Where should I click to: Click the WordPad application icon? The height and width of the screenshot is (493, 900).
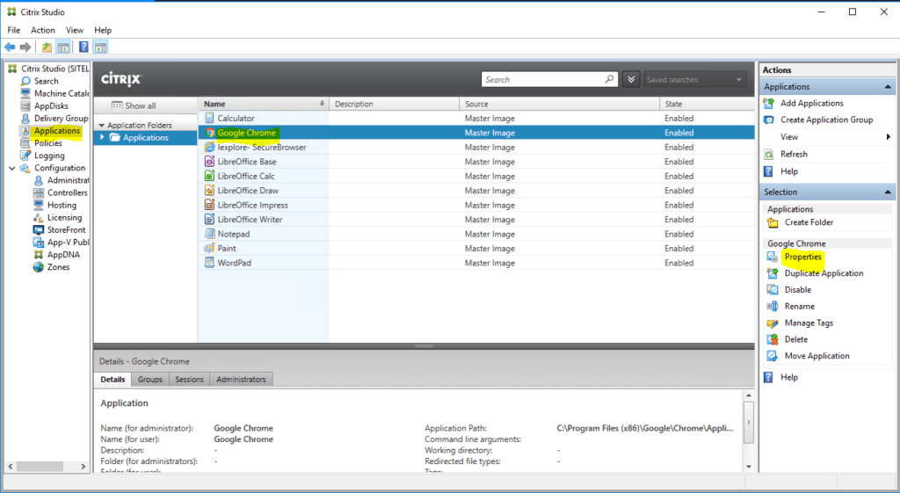(x=209, y=263)
